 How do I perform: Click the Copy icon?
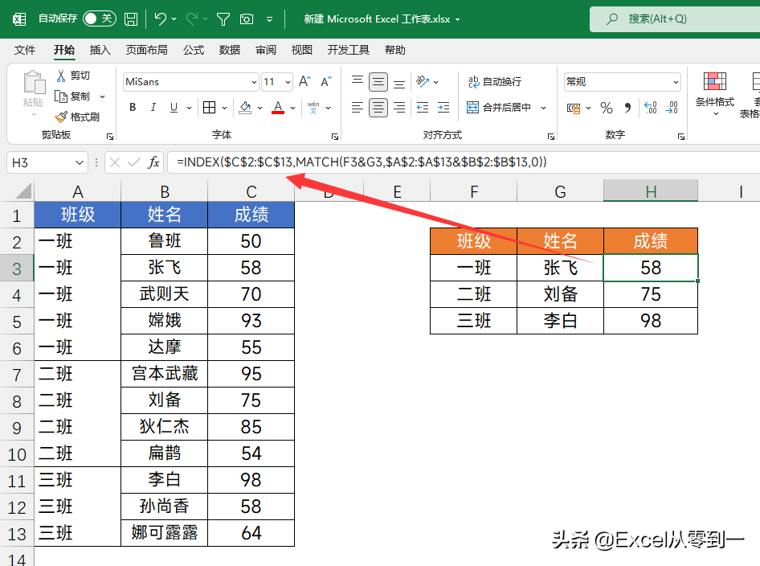(61, 96)
